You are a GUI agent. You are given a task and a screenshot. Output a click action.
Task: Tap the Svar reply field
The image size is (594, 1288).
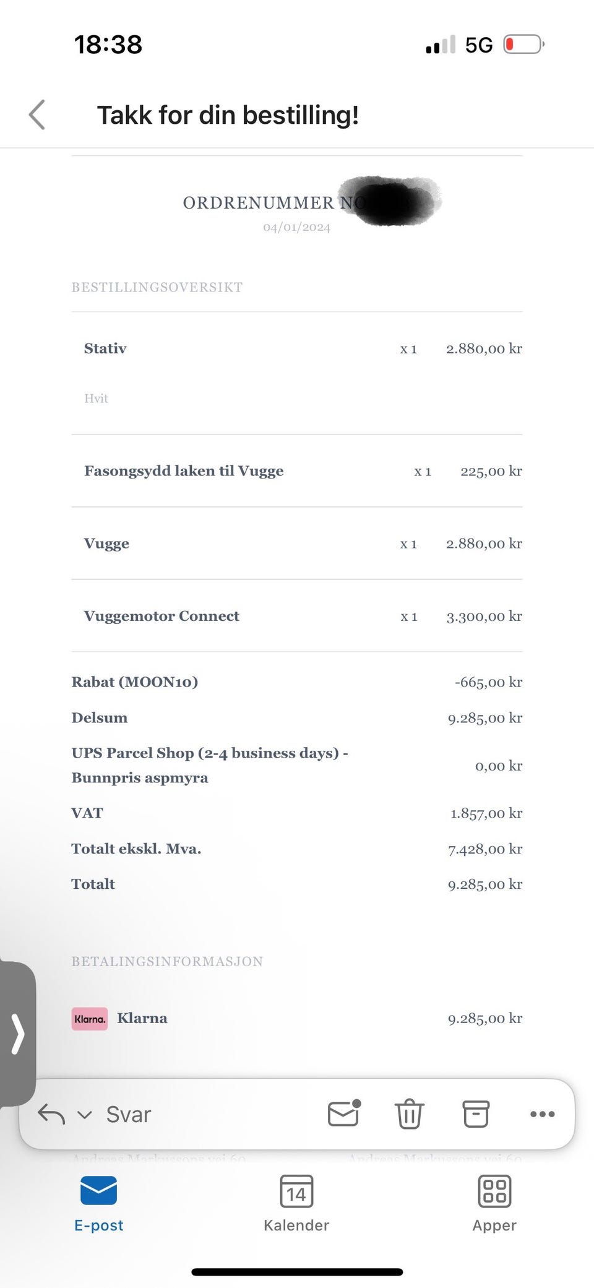click(x=129, y=1115)
